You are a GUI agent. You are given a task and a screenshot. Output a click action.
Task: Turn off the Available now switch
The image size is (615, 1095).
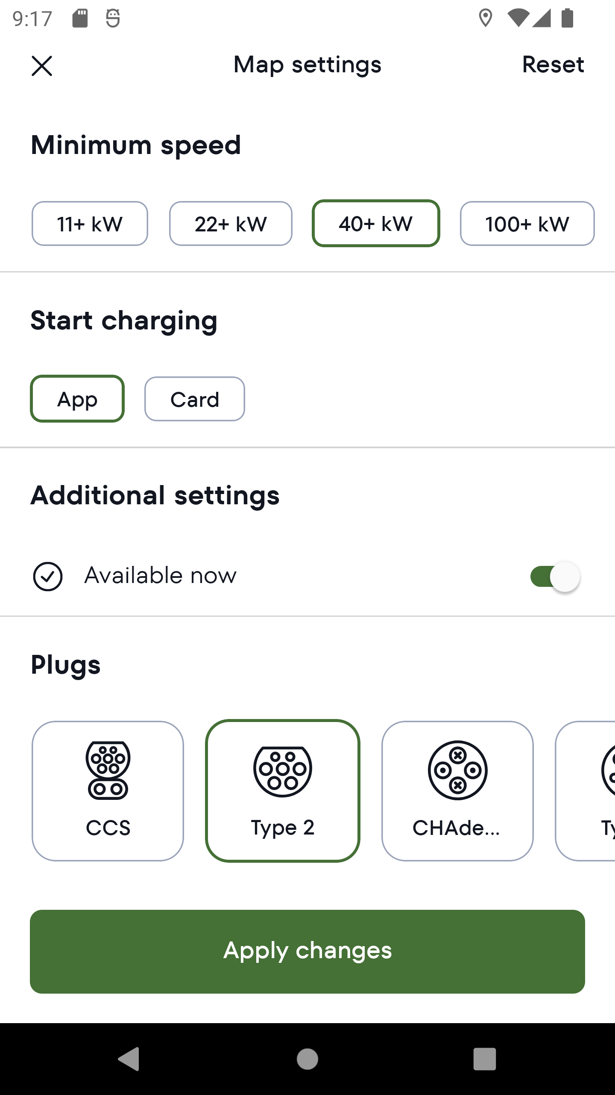point(555,577)
